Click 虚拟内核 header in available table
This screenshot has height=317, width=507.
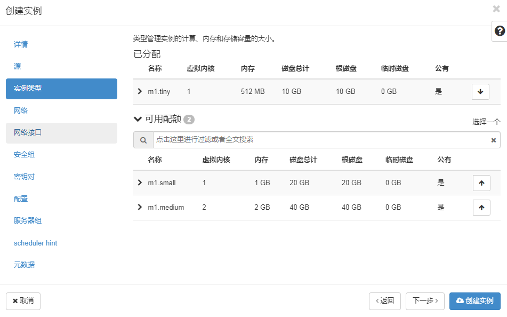pos(216,160)
